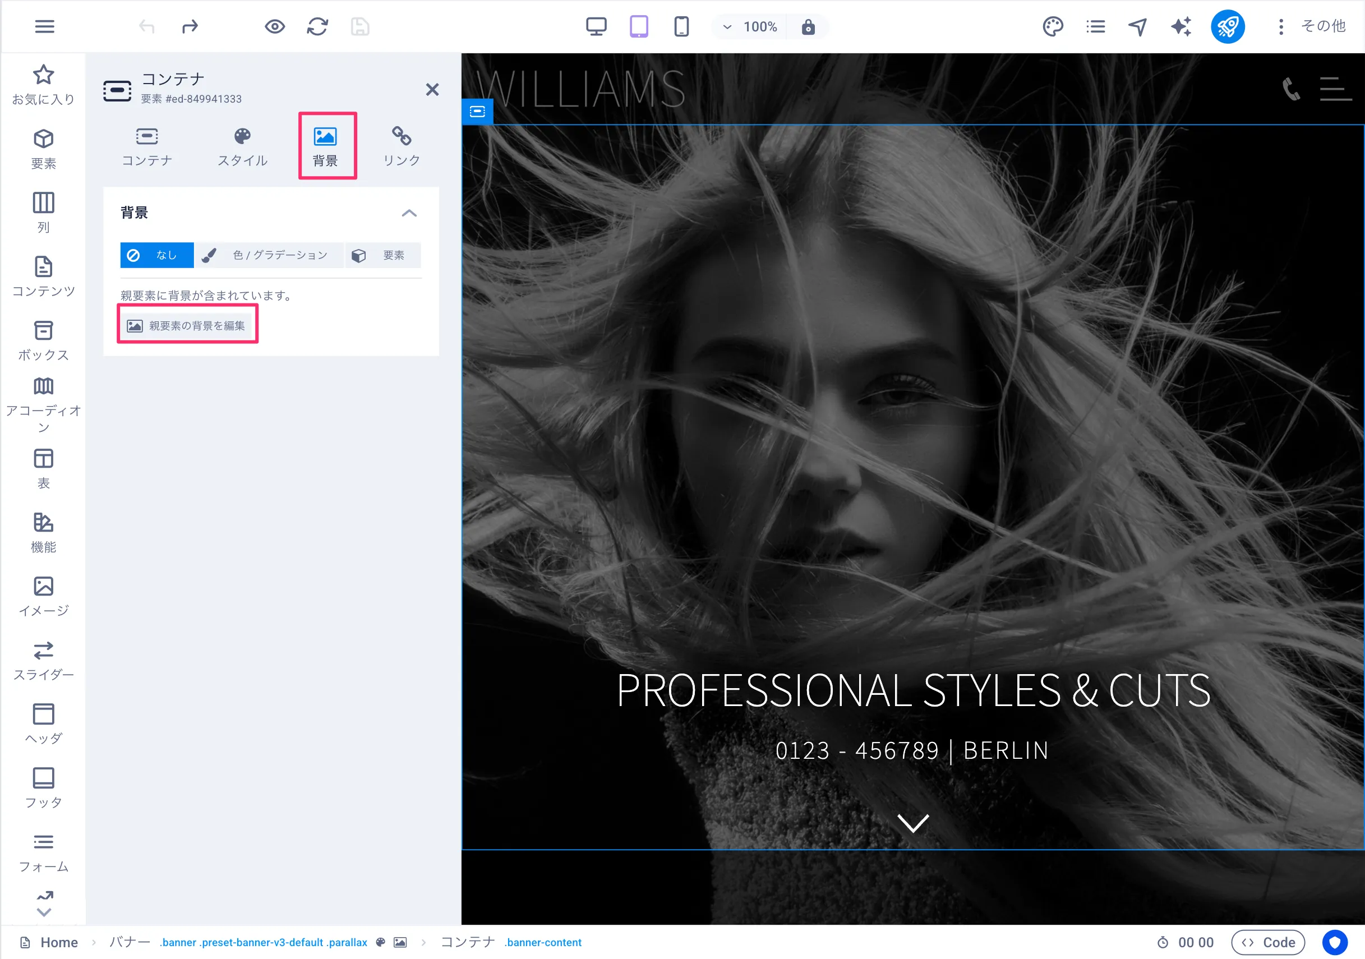
Task: Open the AI sparkles icon
Action: (1181, 27)
